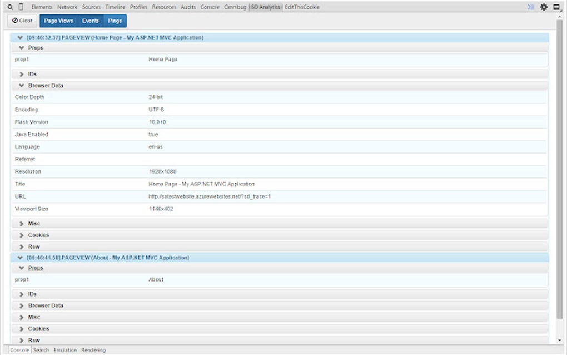Click the change dock position icon
This screenshot has height=355, width=567.
tap(557, 7)
